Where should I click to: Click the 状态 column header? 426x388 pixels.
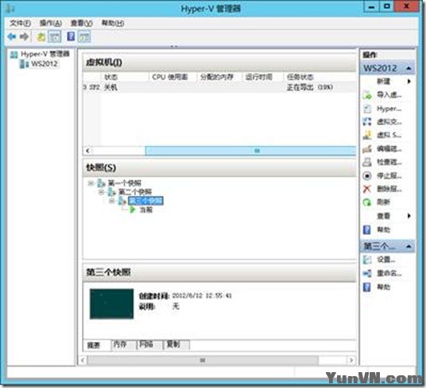[125, 77]
